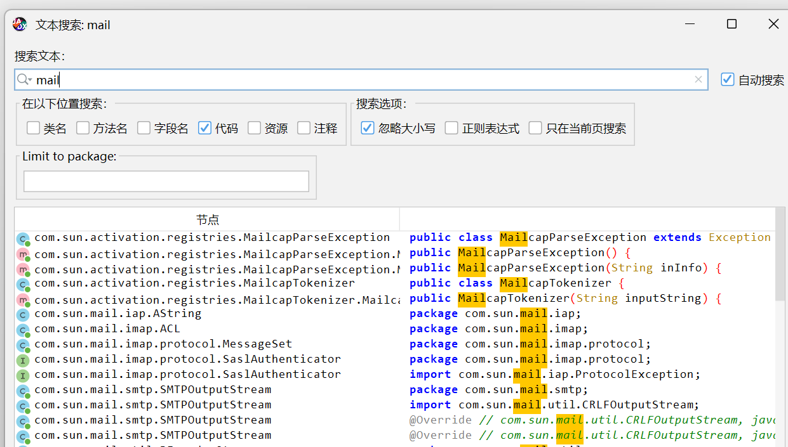Click the 节点 column header
The height and width of the screenshot is (447, 788).
pyautogui.click(x=208, y=219)
